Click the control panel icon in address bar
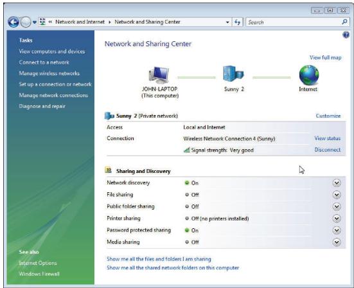 coord(42,22)
